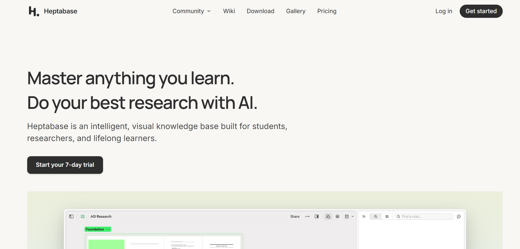Screen dimensions: 520x249
Task: Expand the Community dropdown menu
Action: (191, 11)
